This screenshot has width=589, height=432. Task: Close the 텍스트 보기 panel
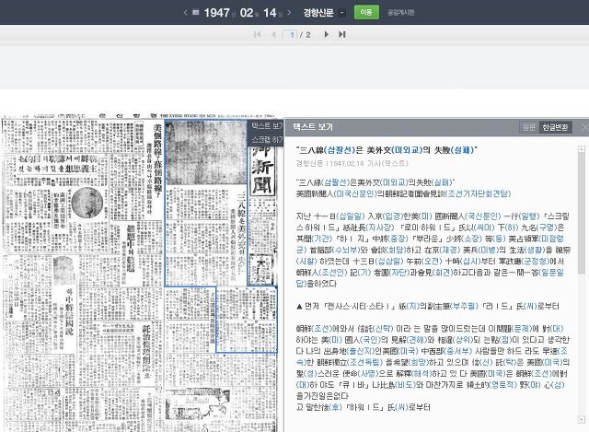tap(584, 127)
